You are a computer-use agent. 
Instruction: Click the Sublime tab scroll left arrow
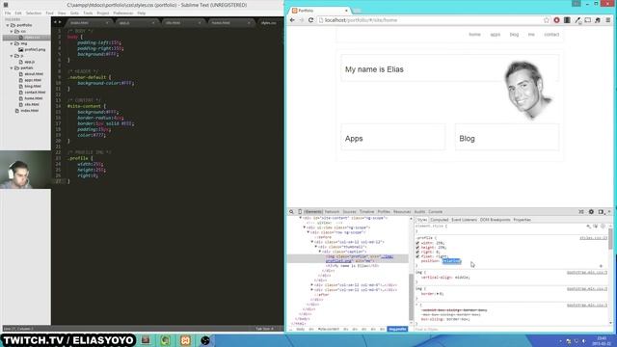(x=55, y=22)
